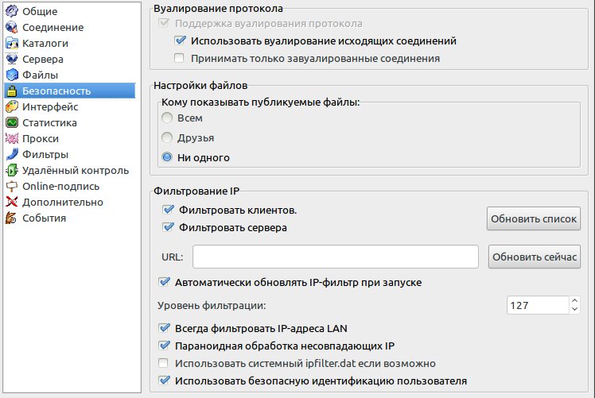595x398 pixels.
Task: Select Удалённый контроль category
Action: click(70, 171)
